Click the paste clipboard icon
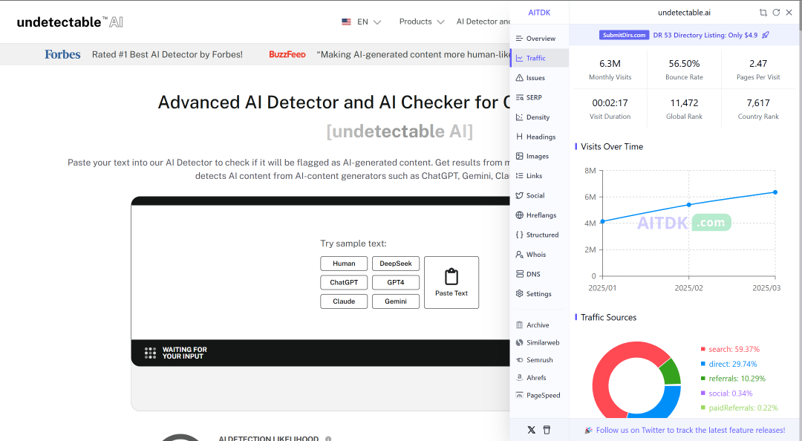Screen dimensions: 802x441 click(x=451, y=276)
